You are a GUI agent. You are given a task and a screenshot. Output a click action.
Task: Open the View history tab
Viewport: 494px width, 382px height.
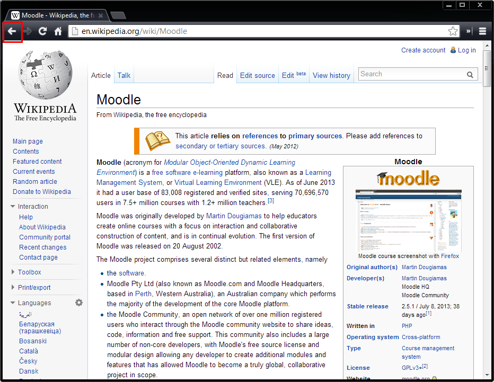tap(331, 76)
